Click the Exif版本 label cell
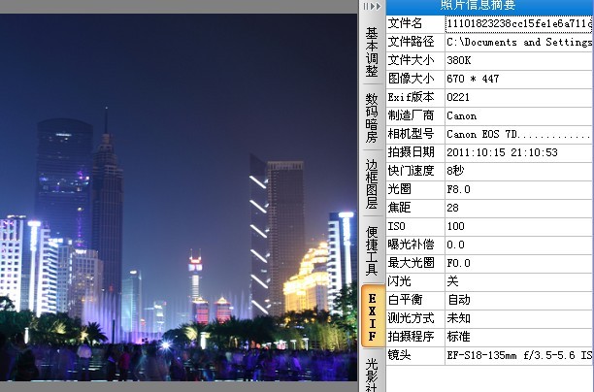Image resolution: width=594 pixels, height=392 pixels. coord(415,97)
